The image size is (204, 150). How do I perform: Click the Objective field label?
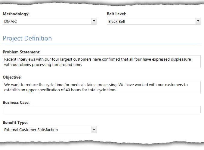(12, 77)
